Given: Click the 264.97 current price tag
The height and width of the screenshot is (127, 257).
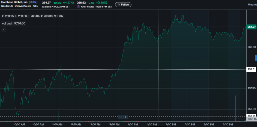Looking at the screenshot, I should click(251, 27).
